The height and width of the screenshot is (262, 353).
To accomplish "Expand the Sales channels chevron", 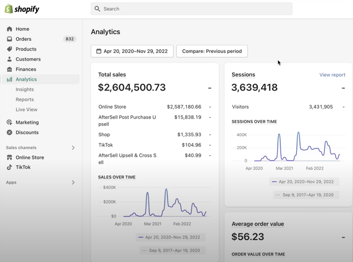I will [x=73, y=148].
